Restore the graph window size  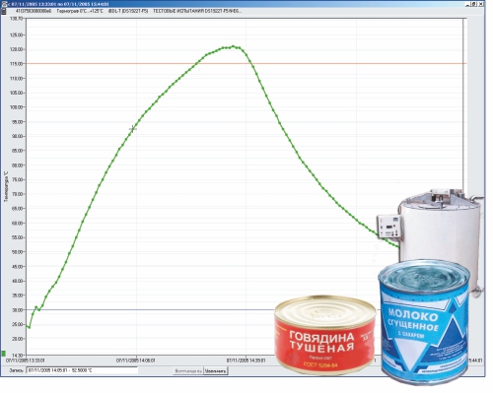coord(474,4)
